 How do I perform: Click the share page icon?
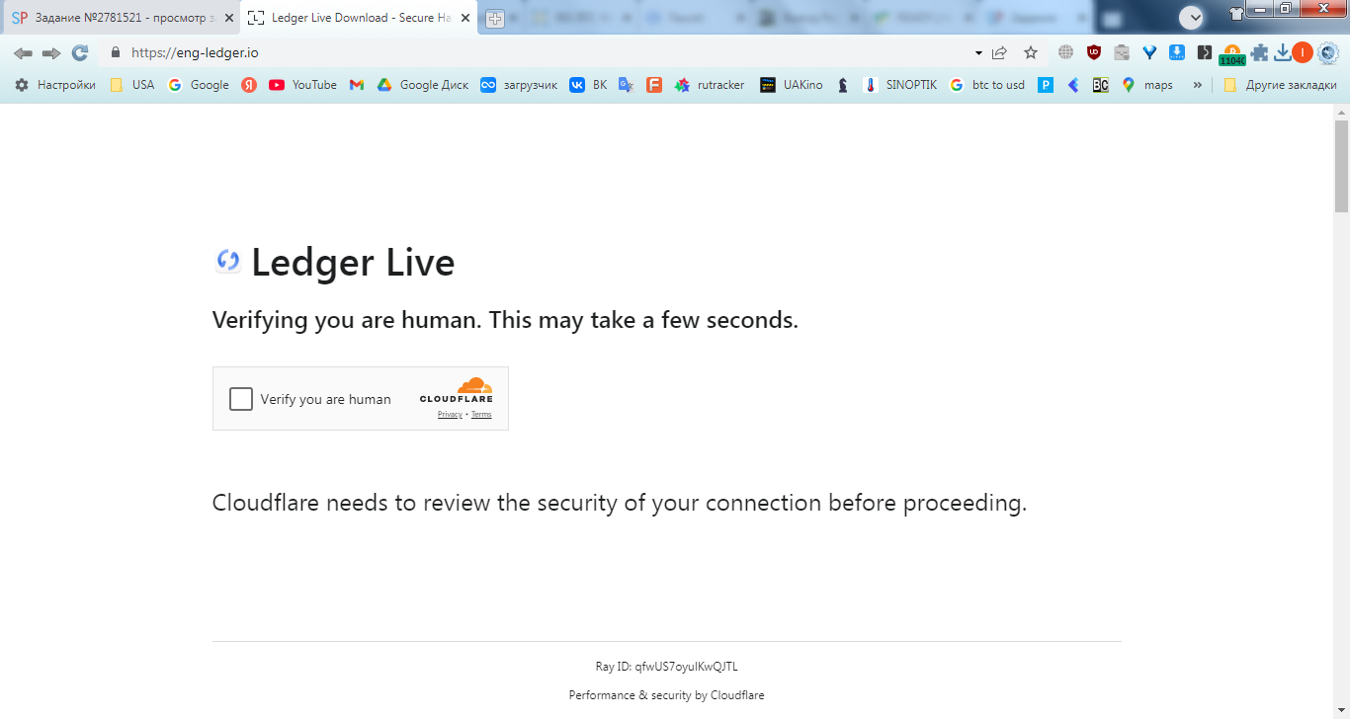coord(999,53)
